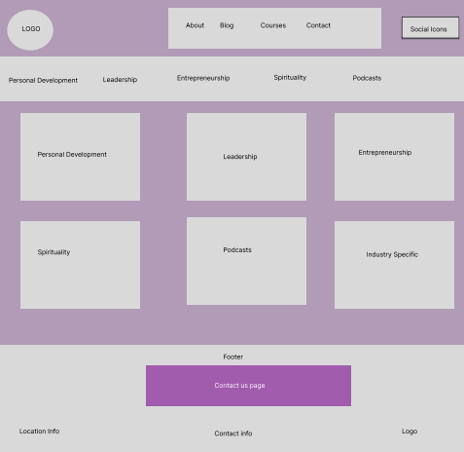
Task: Open the Industry Specific card
Action: pos(394,265)
